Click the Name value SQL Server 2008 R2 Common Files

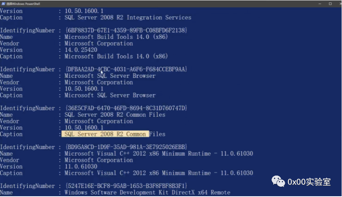[115, 115]
